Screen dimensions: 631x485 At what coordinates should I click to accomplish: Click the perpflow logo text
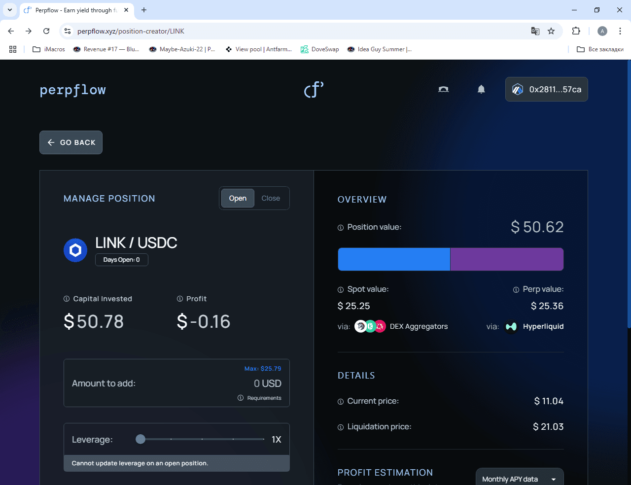tap(73, 90)
